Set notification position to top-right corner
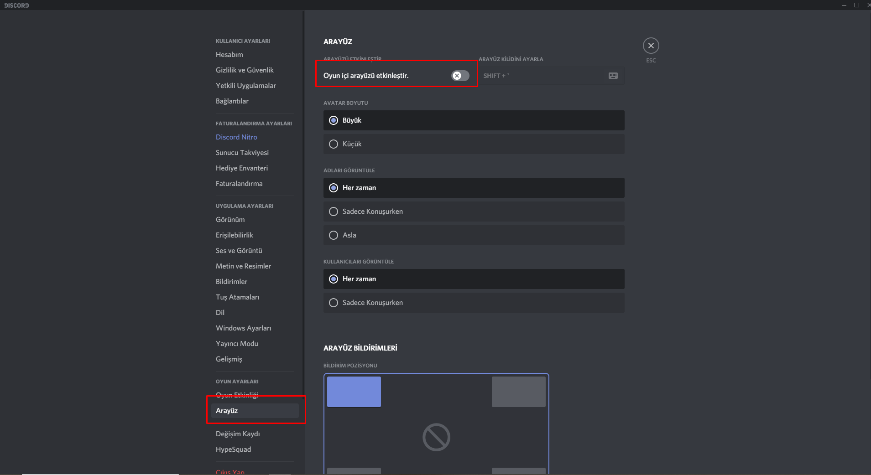 tap(518, 392)
